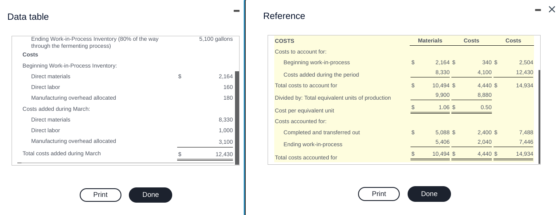Click Print in the Reference dialog

point(379,194)
